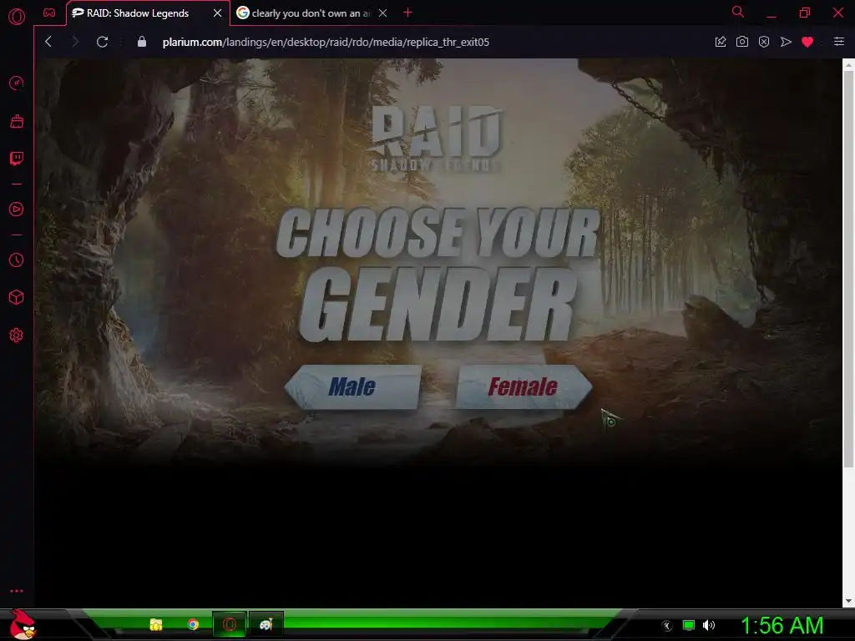Open Chrome from the taskbar
The height and width of the screenshot is (641, 855).
point(193,624)
